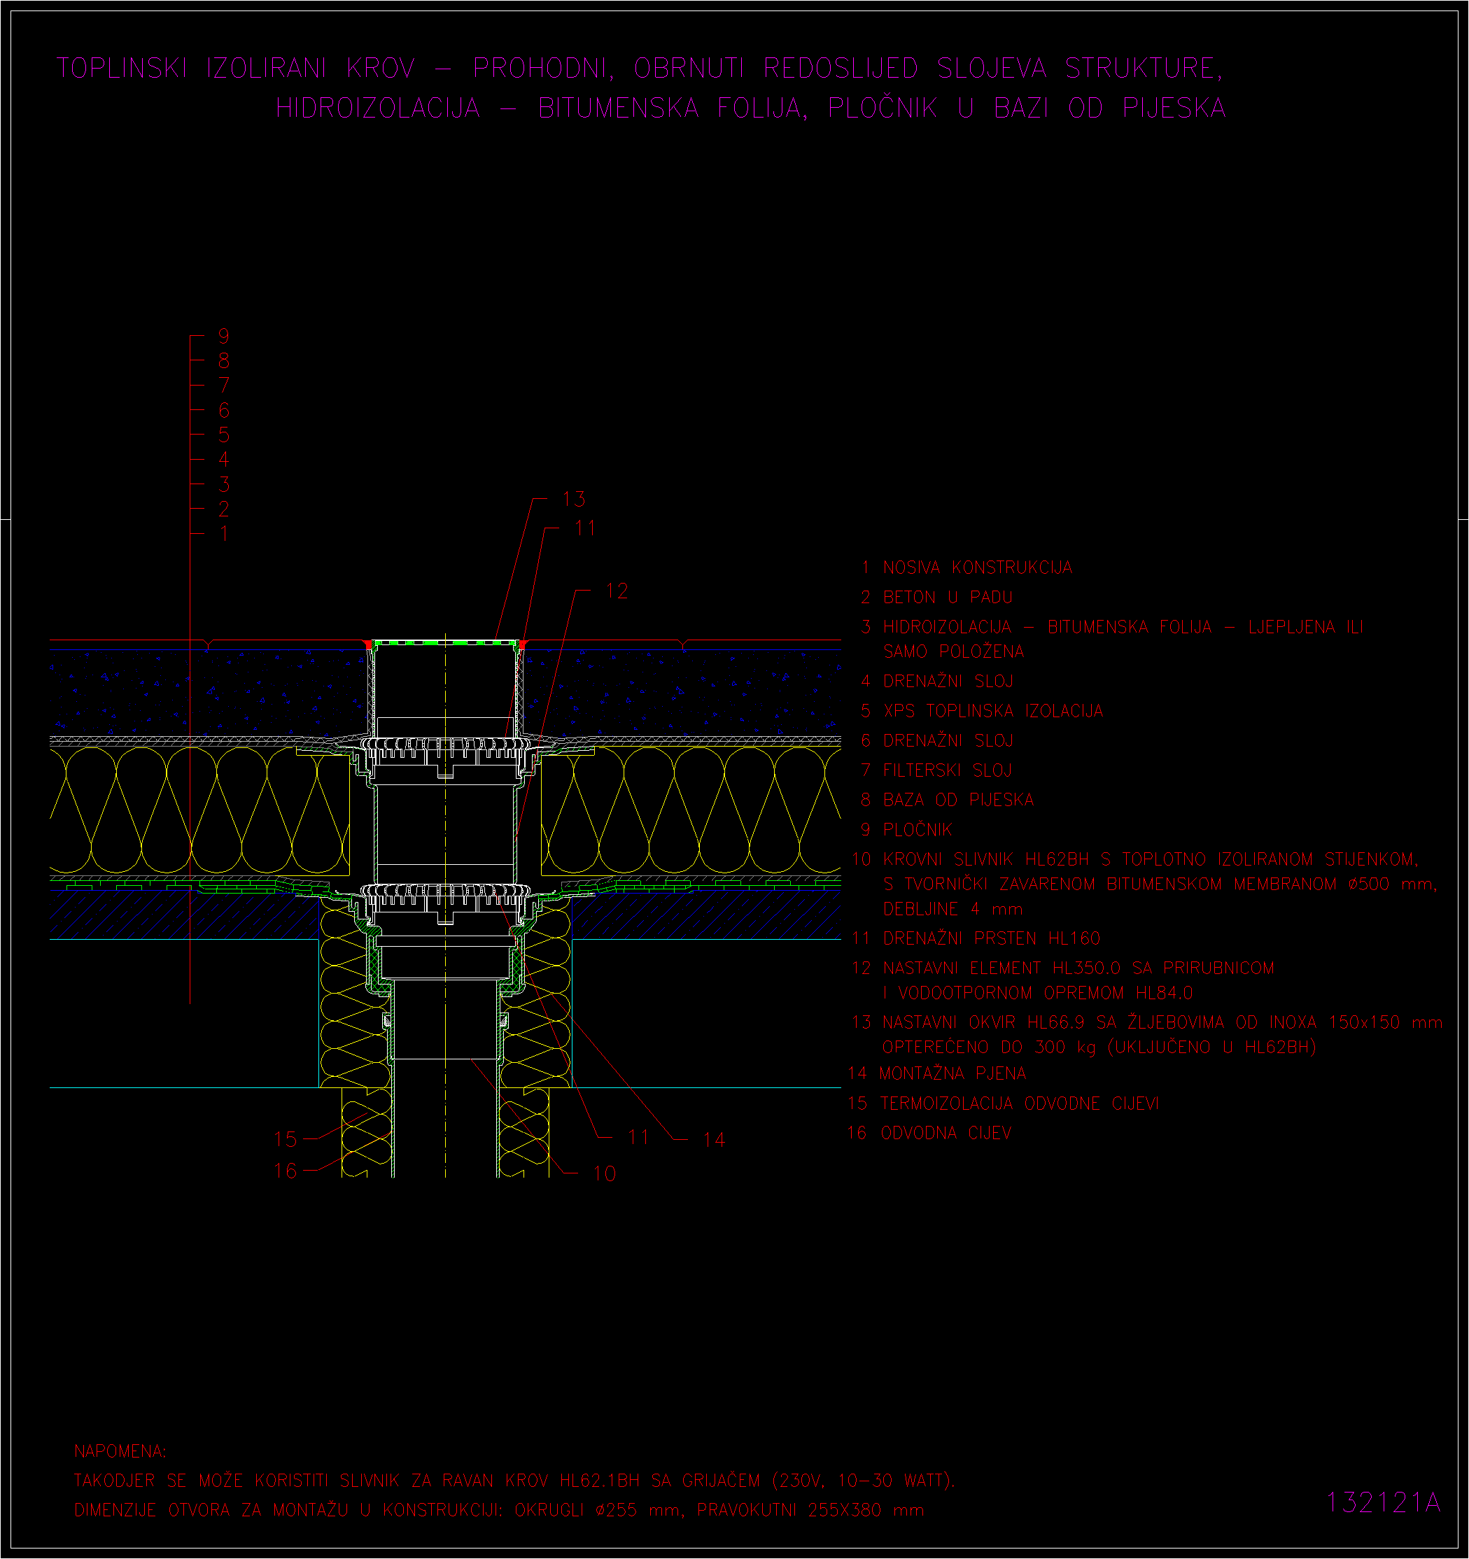Click layer callout '8' on the vertical leader
This screenshot has width=1469, height=1559.
[225, 361]
